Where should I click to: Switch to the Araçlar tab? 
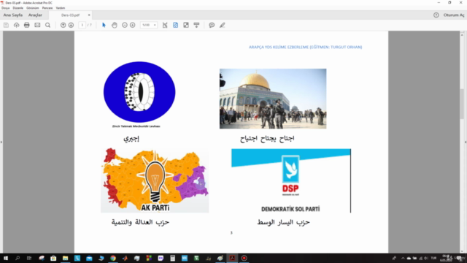[35, 15]
